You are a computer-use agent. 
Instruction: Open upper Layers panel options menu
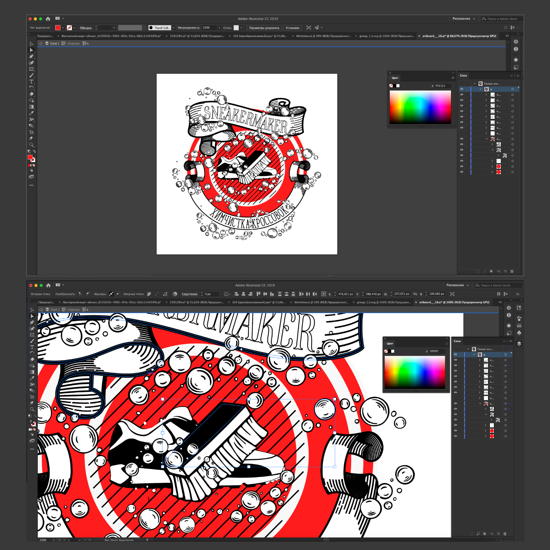click(518, 76)
